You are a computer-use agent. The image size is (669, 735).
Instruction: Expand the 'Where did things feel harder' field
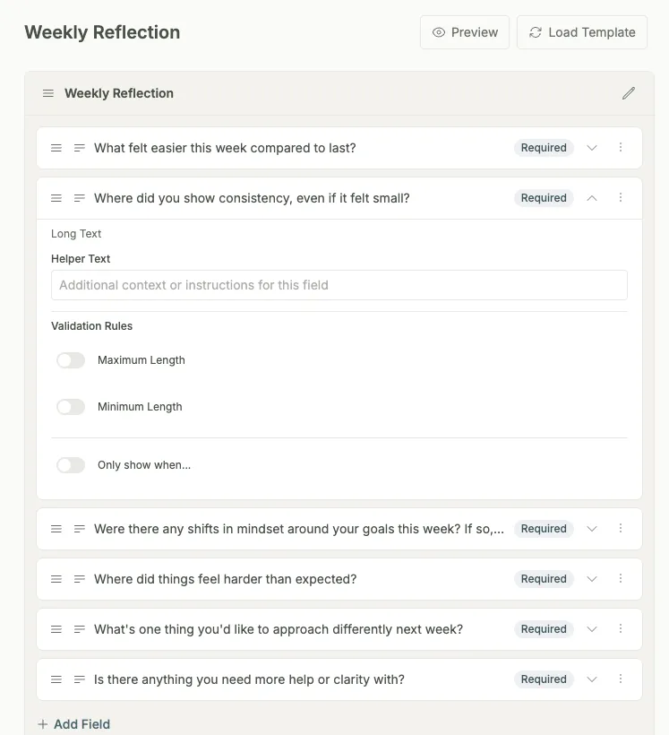[x=592, y=579]
